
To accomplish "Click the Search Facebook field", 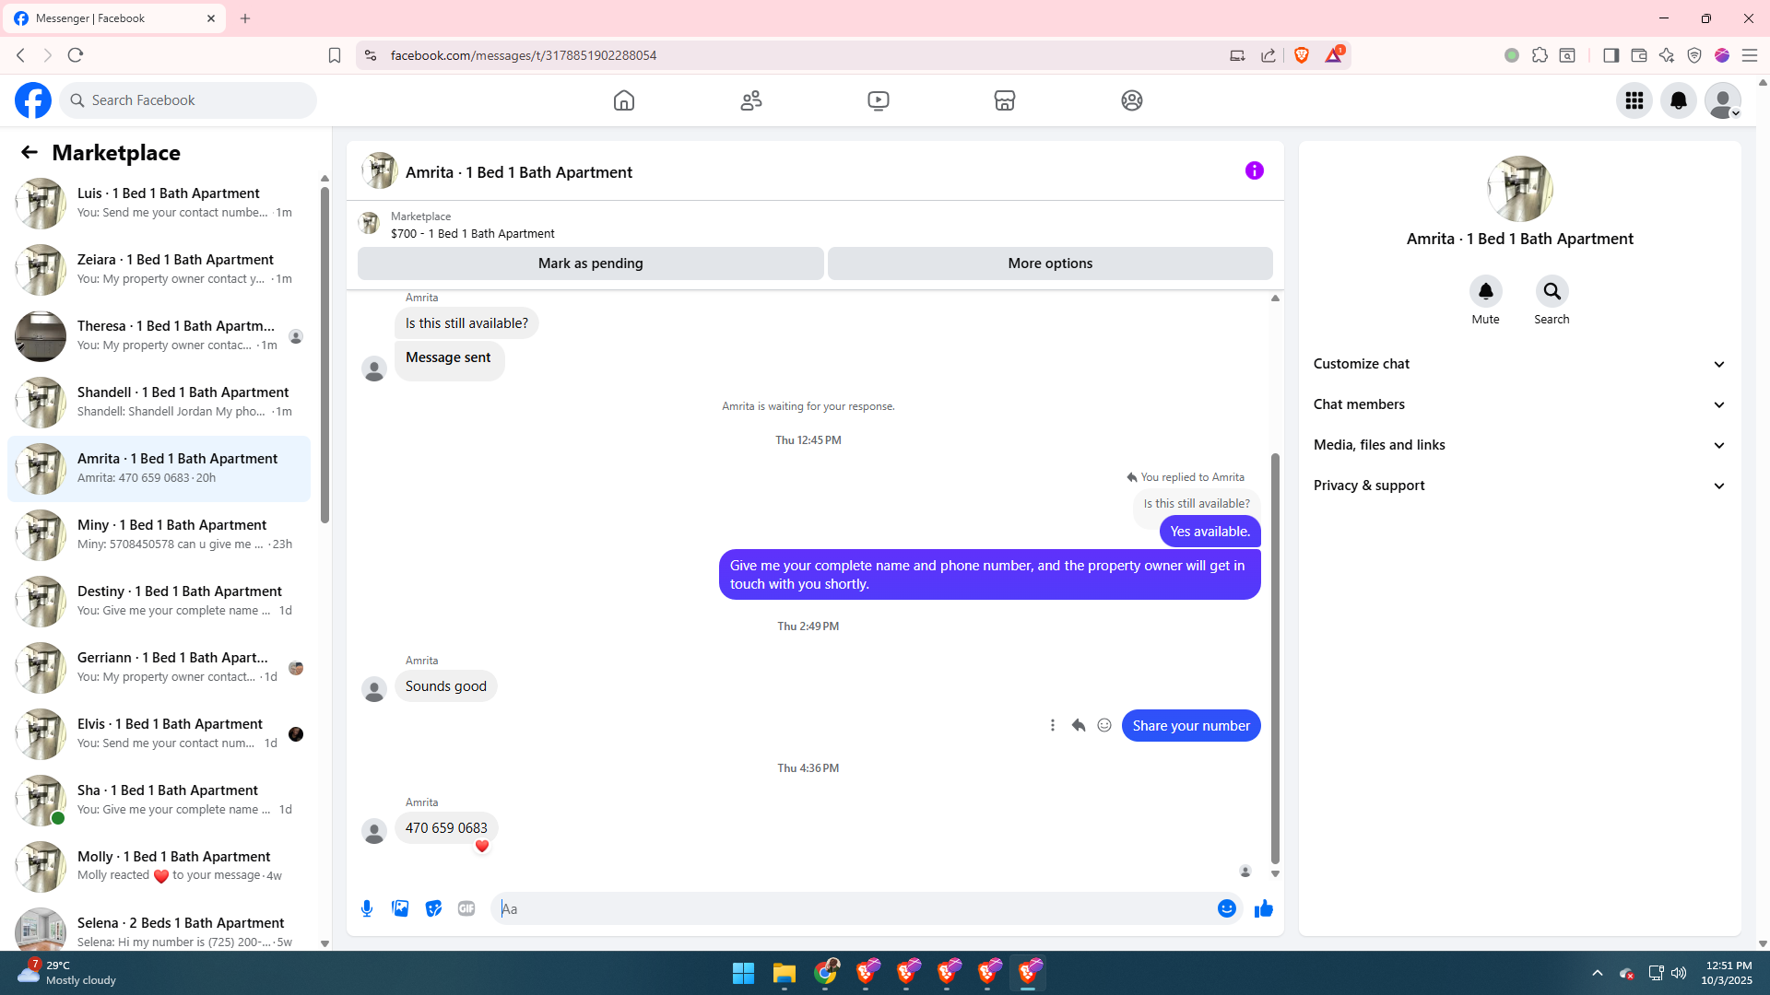I will pos(188,100).
